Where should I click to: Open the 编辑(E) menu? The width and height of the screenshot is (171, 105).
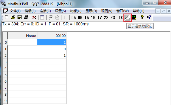pos(30,11)
